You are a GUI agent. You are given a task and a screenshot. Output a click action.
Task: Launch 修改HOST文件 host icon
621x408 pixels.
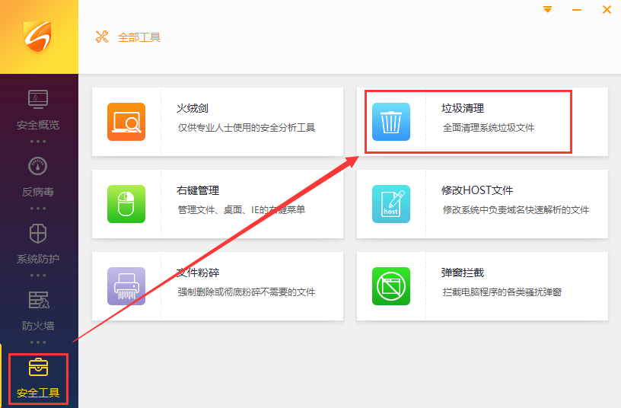coord(391,204)
